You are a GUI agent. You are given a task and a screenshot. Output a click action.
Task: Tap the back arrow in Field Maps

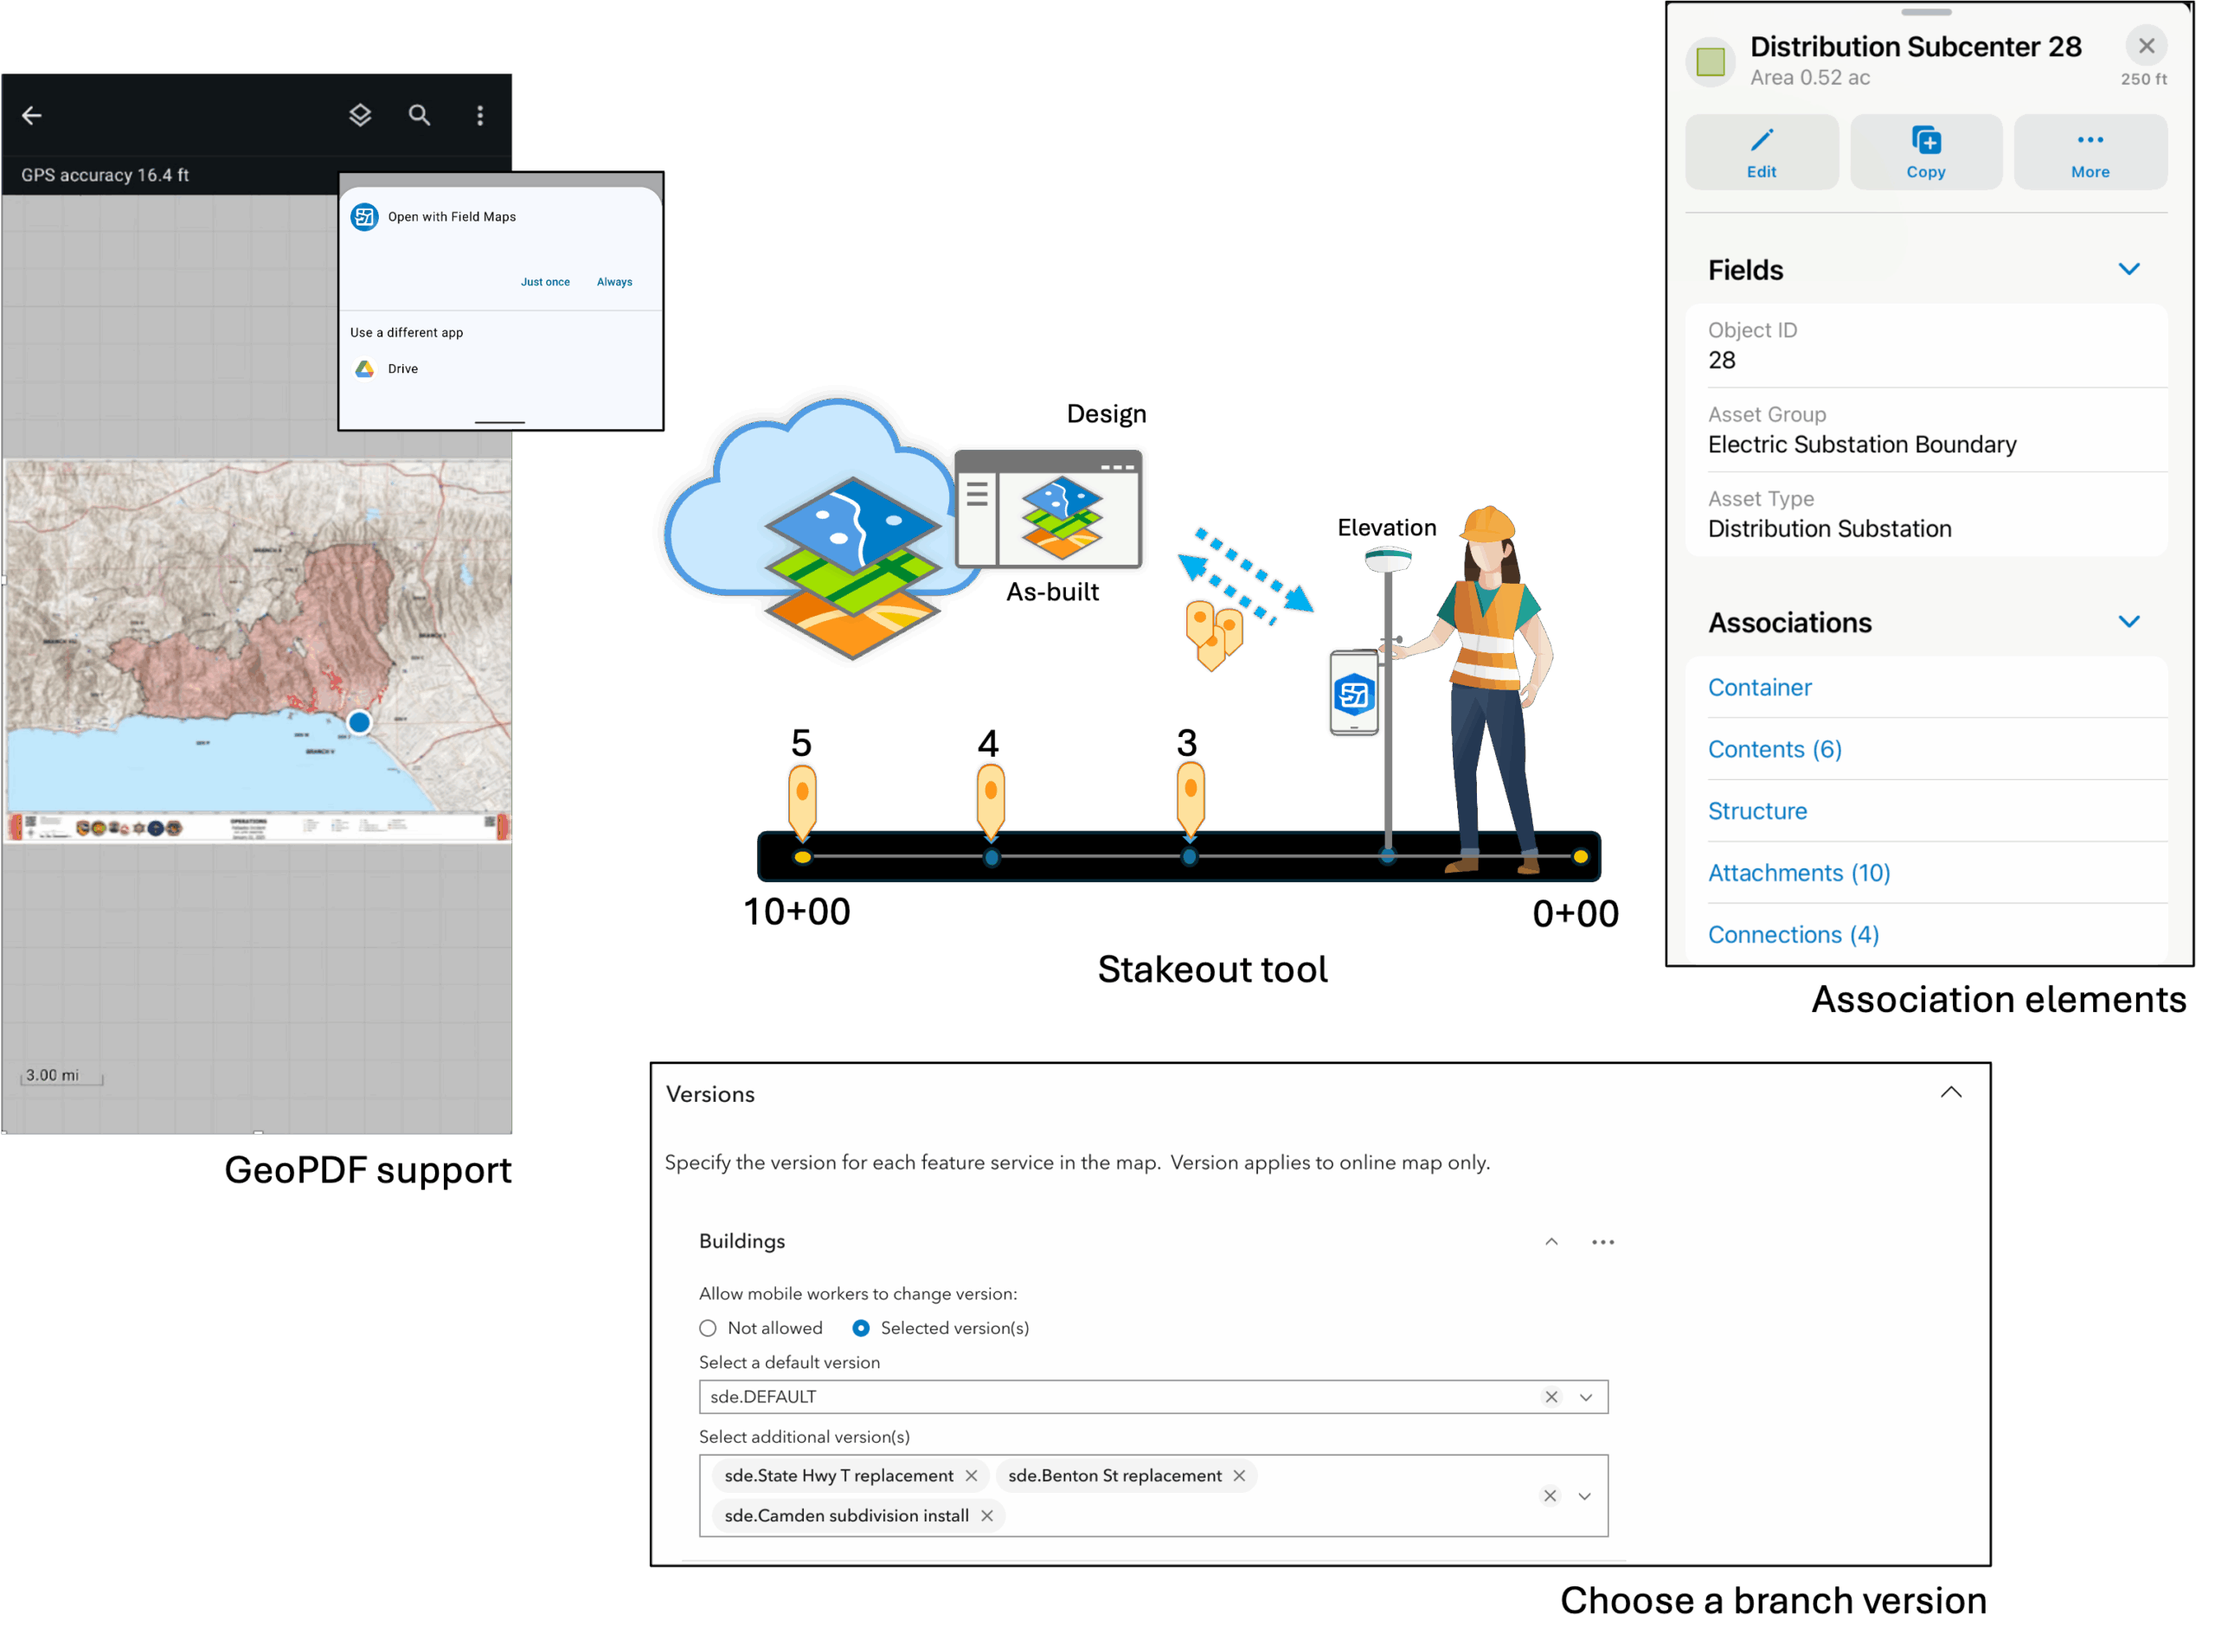pos(31,115)
